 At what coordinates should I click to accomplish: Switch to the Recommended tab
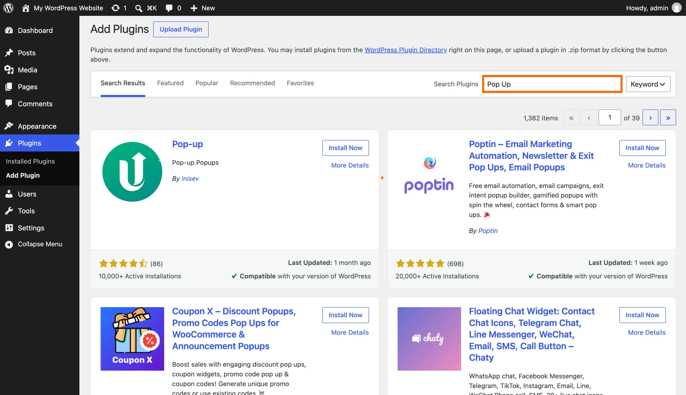tap(252, 83)
